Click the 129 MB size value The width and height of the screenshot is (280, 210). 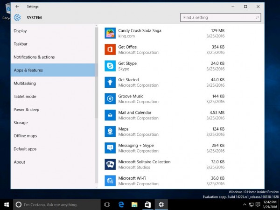[217, 30]
